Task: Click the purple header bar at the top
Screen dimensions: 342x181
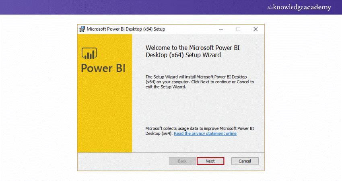Action: point(161,7)
